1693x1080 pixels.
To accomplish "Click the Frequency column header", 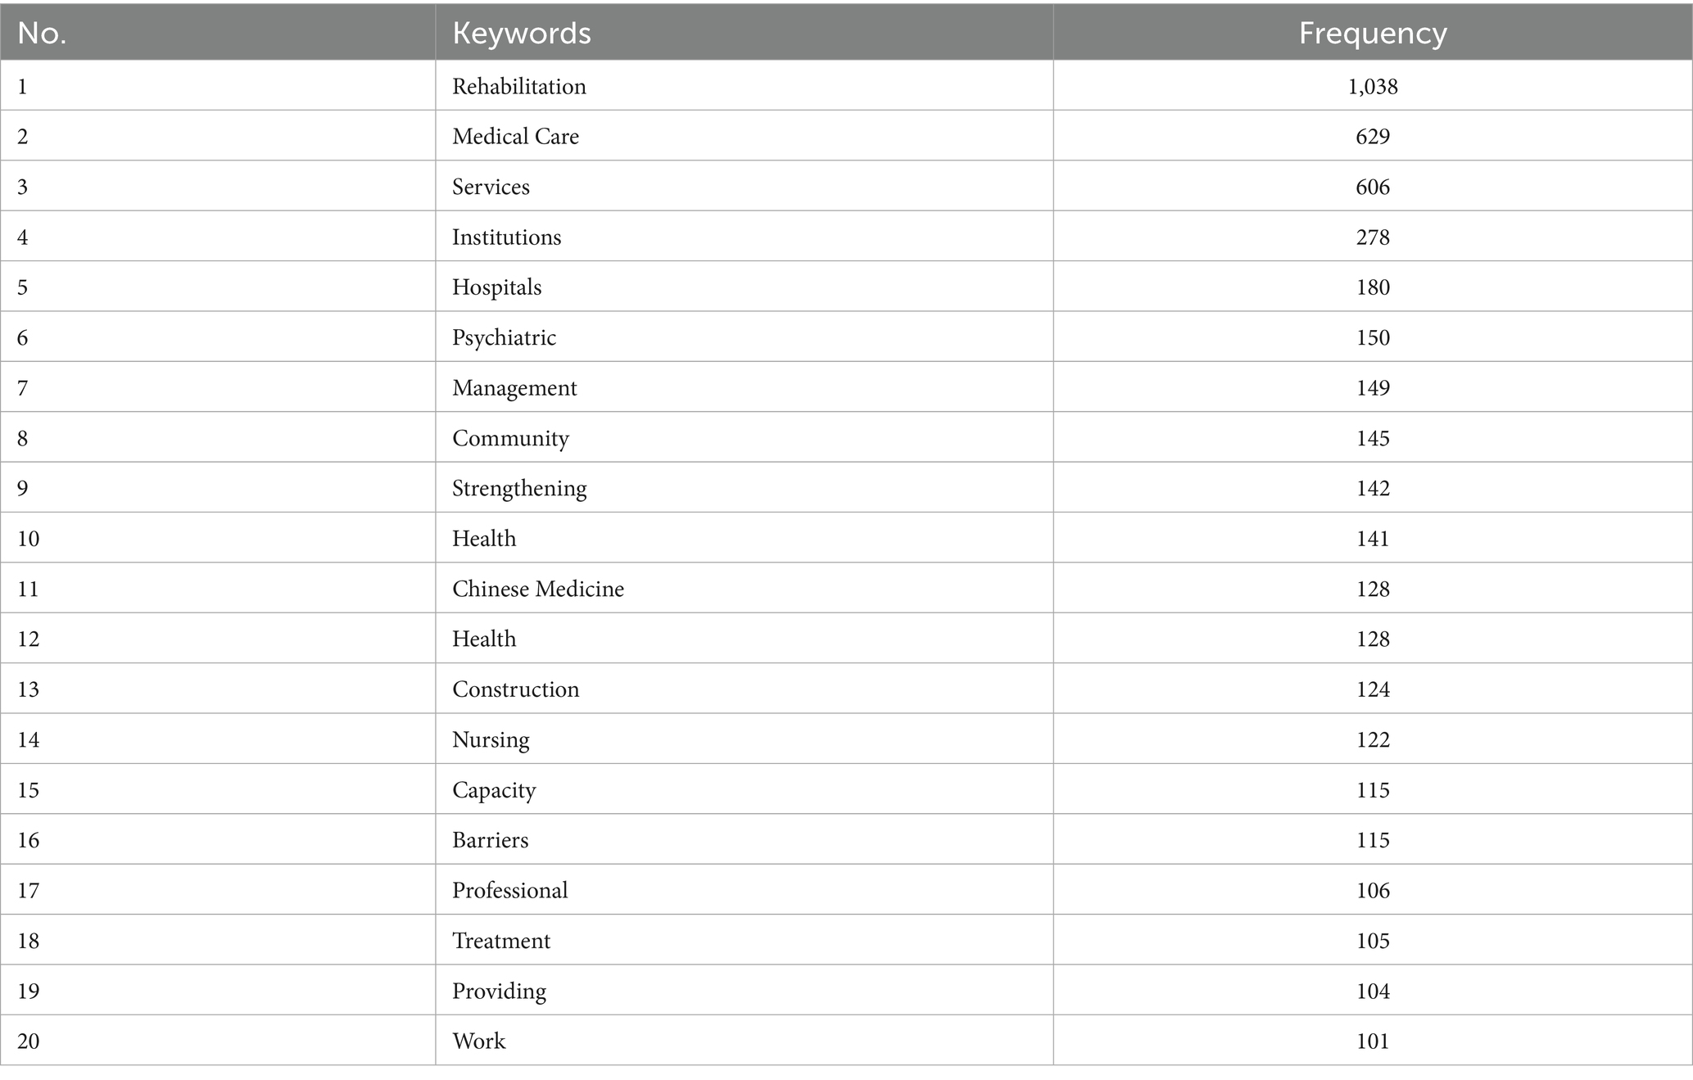I will [1372, 33].
